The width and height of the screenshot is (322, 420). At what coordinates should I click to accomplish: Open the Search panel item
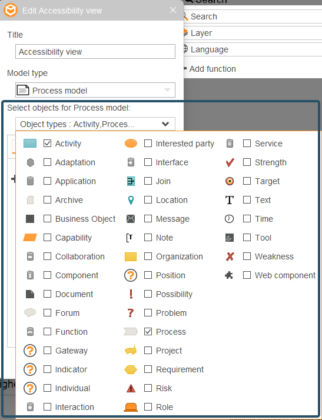[253, 16]
